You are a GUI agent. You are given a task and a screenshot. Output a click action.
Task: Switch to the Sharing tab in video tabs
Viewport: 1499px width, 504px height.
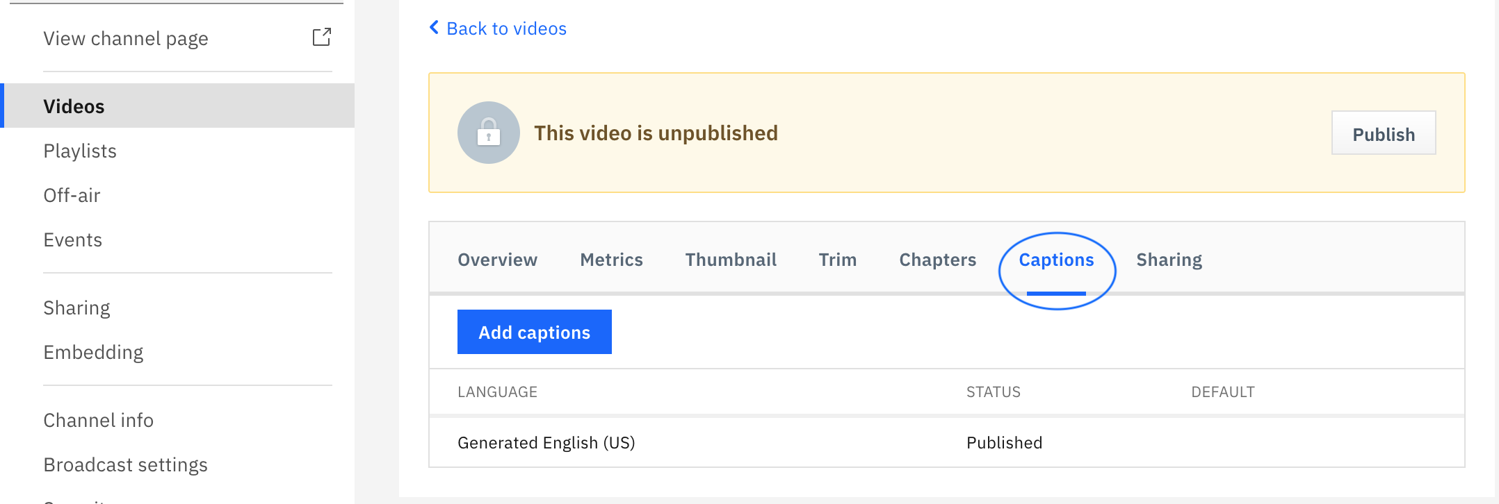(1169, 260)
